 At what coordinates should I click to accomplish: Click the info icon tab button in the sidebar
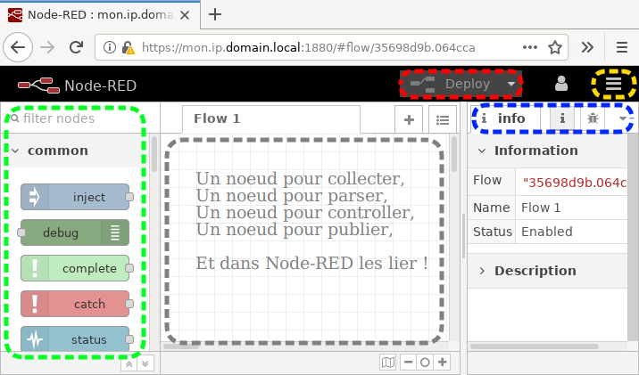tap(562, 118)
